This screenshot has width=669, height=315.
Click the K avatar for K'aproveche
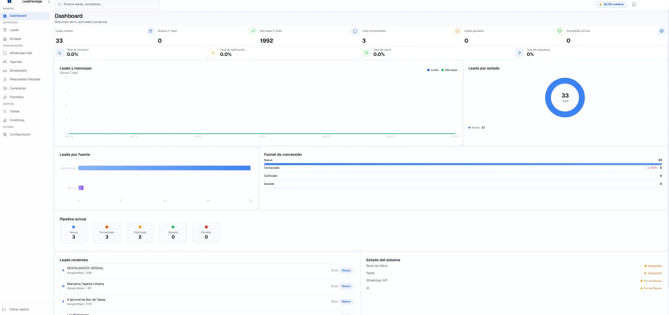coord(63,302)
